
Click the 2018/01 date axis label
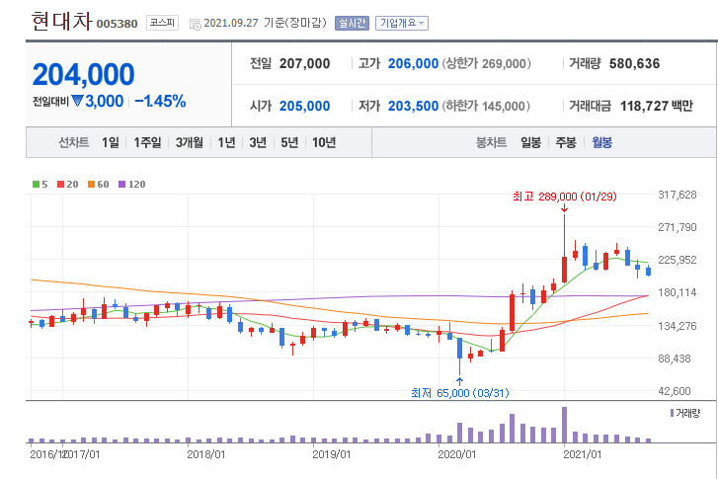(x=206, y=454)
